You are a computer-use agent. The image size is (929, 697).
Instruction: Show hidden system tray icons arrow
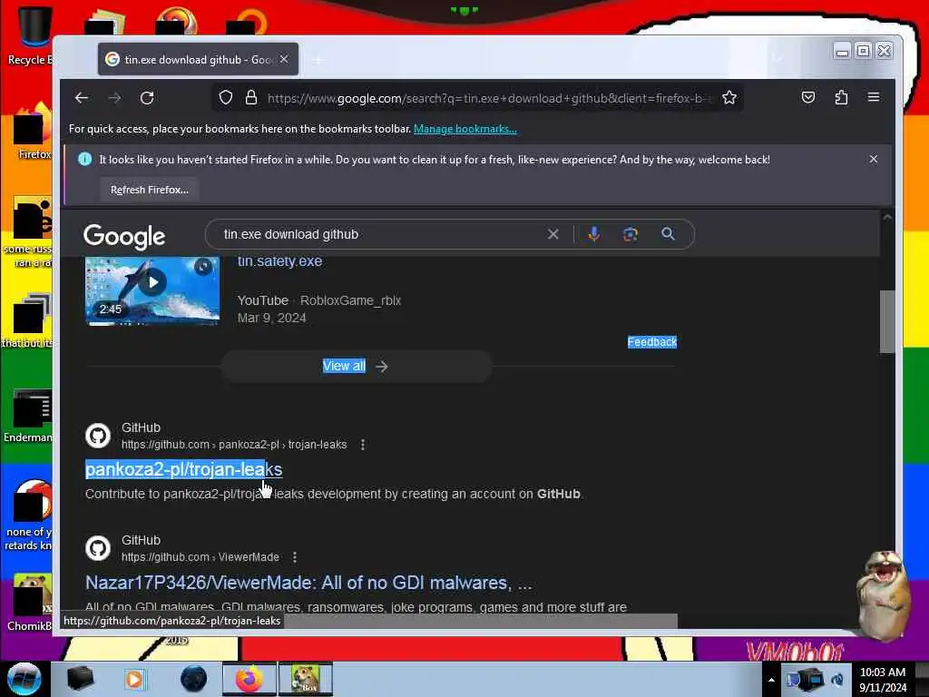771,680
